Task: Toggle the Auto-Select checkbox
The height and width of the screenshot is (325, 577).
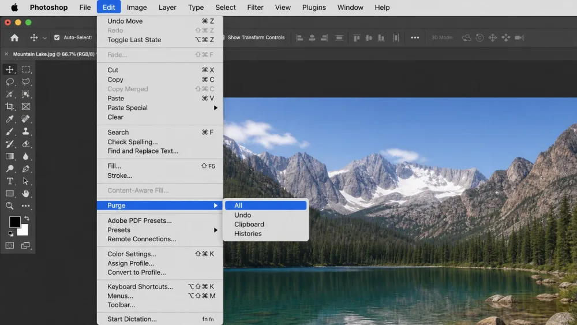Action: tap(57, 38)
